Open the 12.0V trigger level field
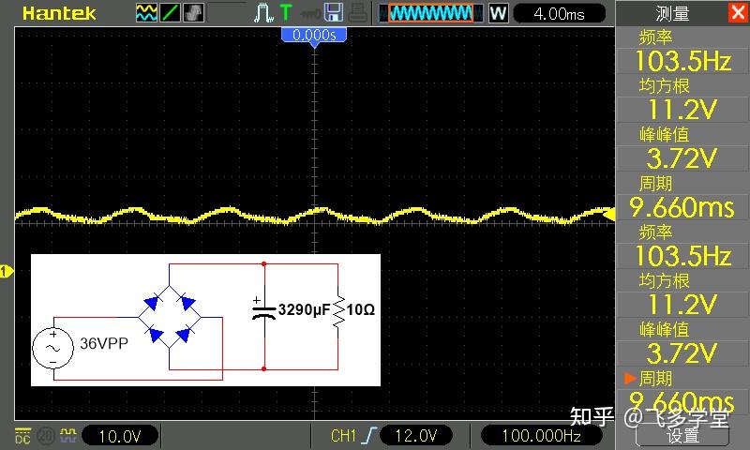 [416, 435]
